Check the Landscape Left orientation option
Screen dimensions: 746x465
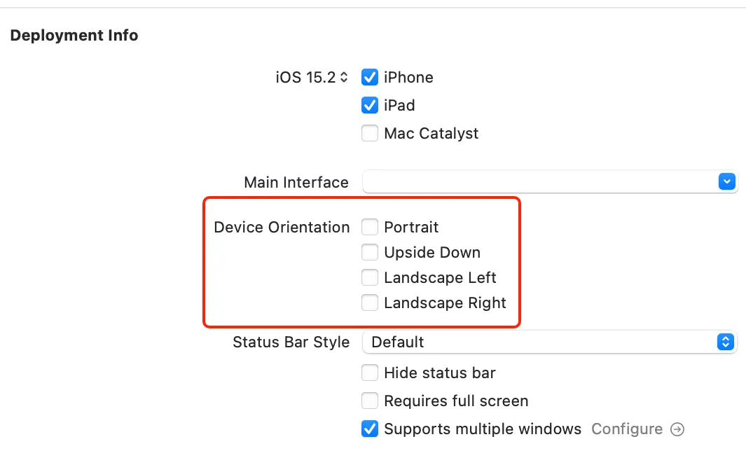tap(370, 277)
